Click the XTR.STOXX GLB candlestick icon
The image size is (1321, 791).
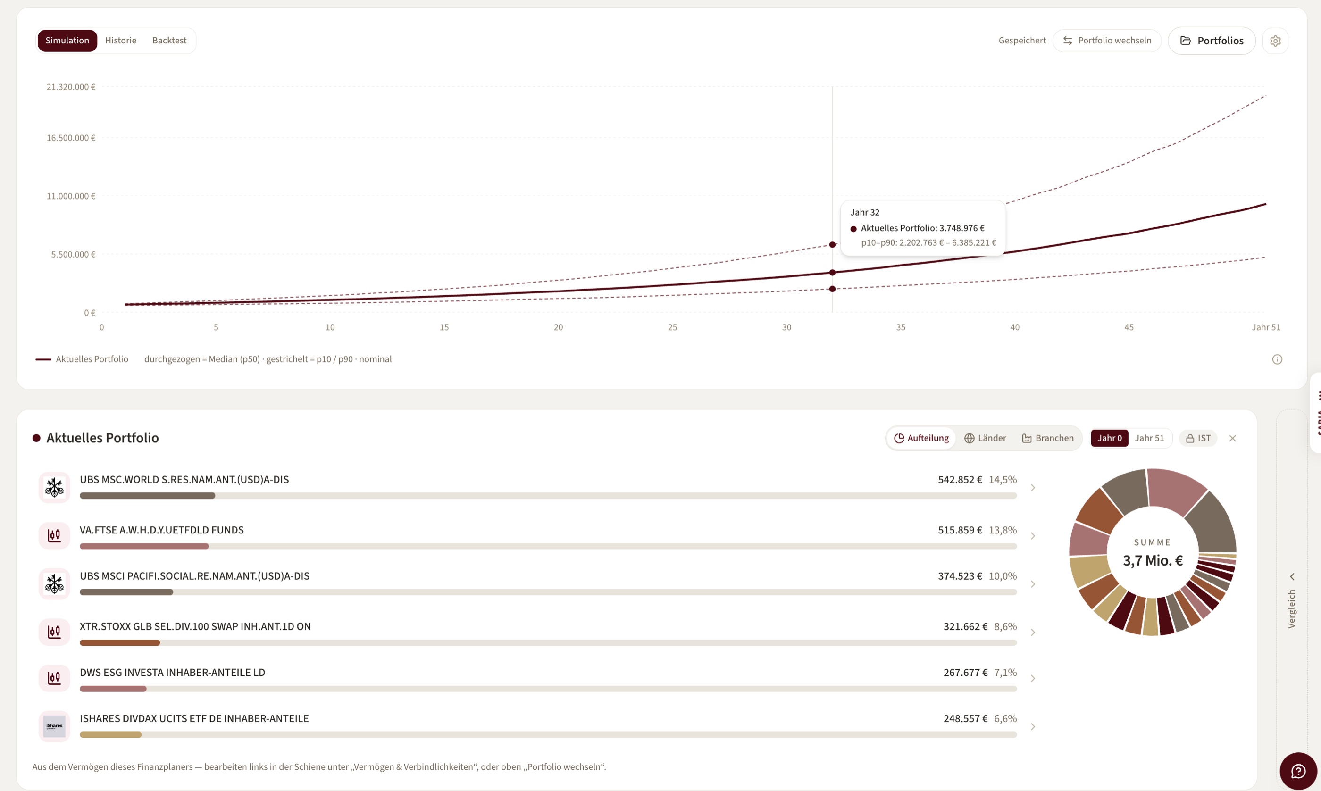pyautogui.click(x=54, y=632)
